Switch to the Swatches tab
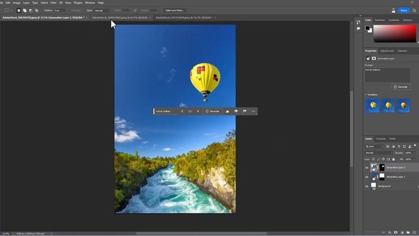This screenshot has height=236, width=419. [380, 20]
